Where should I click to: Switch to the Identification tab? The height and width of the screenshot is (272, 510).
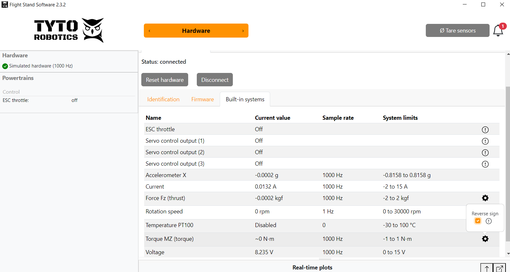pos(163,99)
